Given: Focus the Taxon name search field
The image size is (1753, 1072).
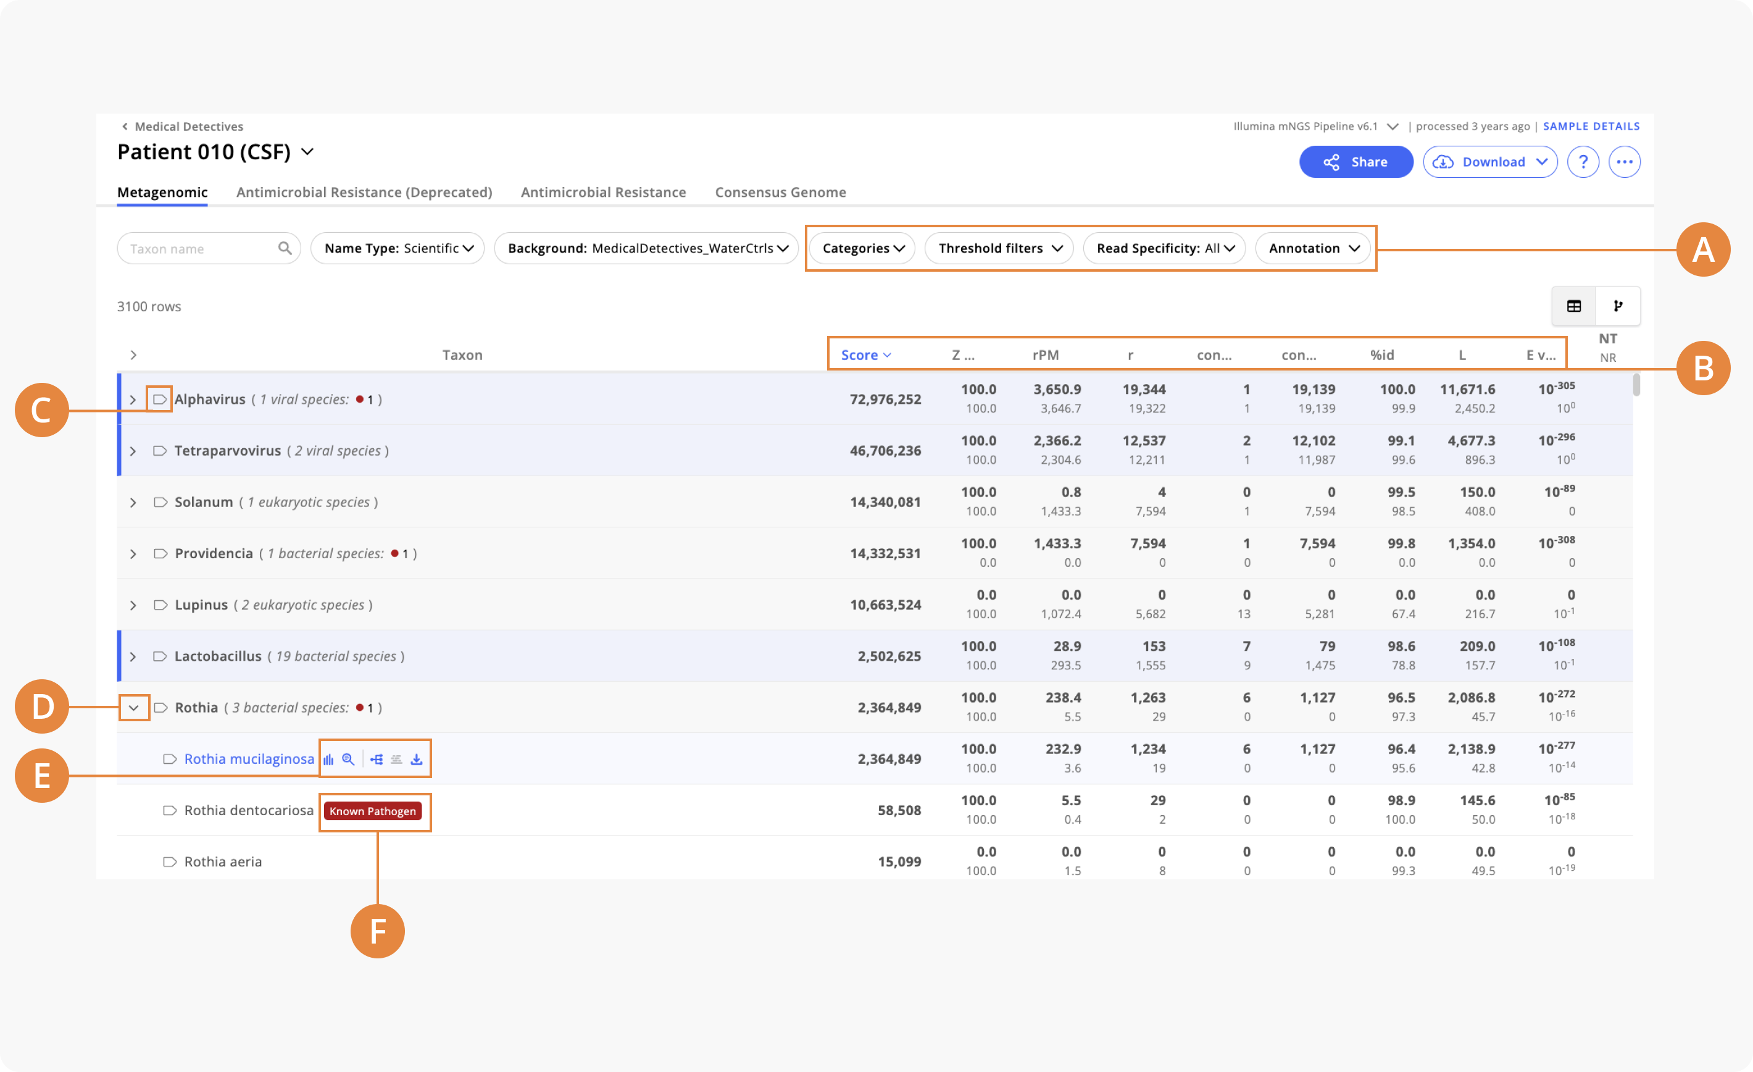Looking at the screenshot, I should tap(209, 248).
